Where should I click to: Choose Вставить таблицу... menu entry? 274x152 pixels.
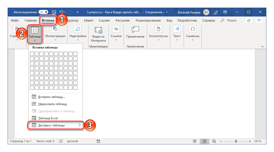tap(52, 97)
